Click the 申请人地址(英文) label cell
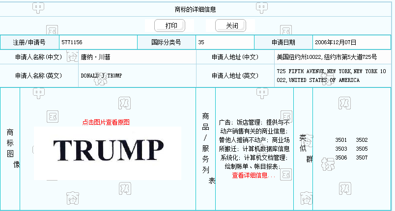 [235, 76]
